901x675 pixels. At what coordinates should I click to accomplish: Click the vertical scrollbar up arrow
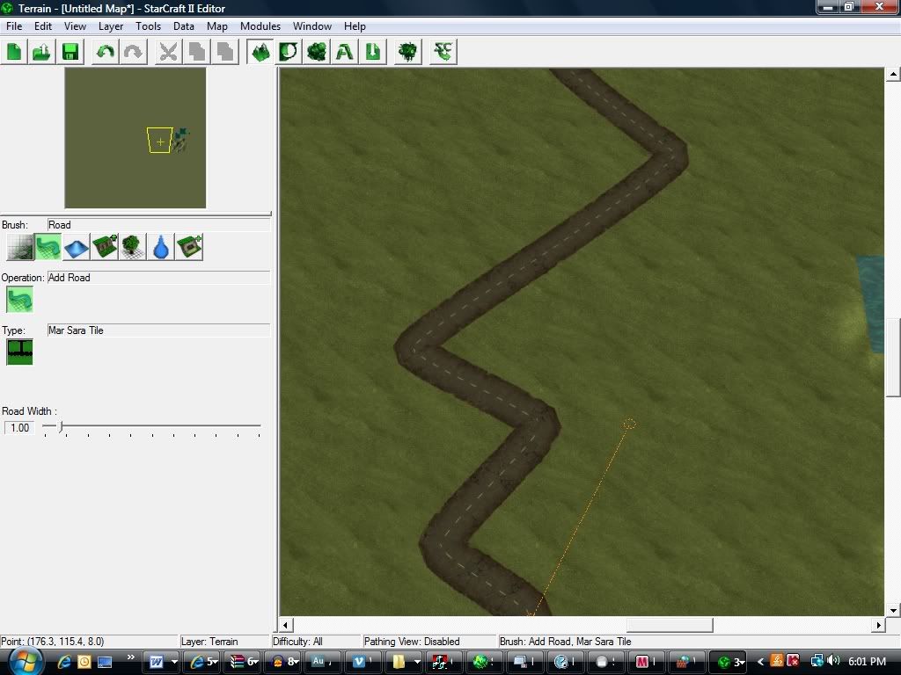893,74
